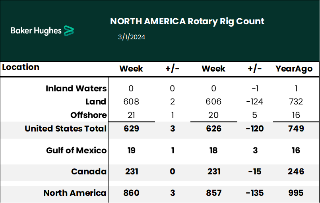Click the United States Total row label
This screenshot has height=203, width=320.
pos(66,129)
